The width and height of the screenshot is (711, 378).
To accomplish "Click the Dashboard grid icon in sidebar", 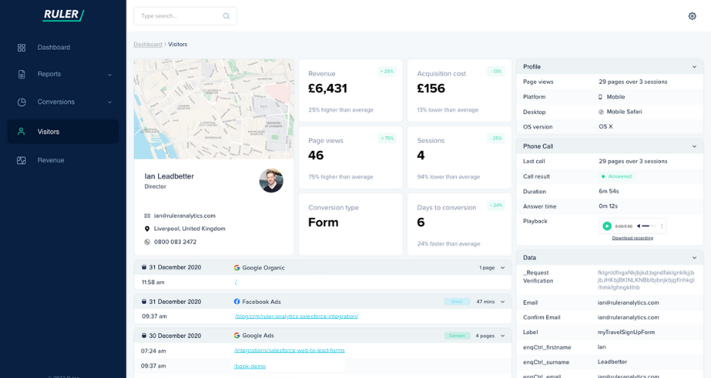I will (x=21, y=48).
